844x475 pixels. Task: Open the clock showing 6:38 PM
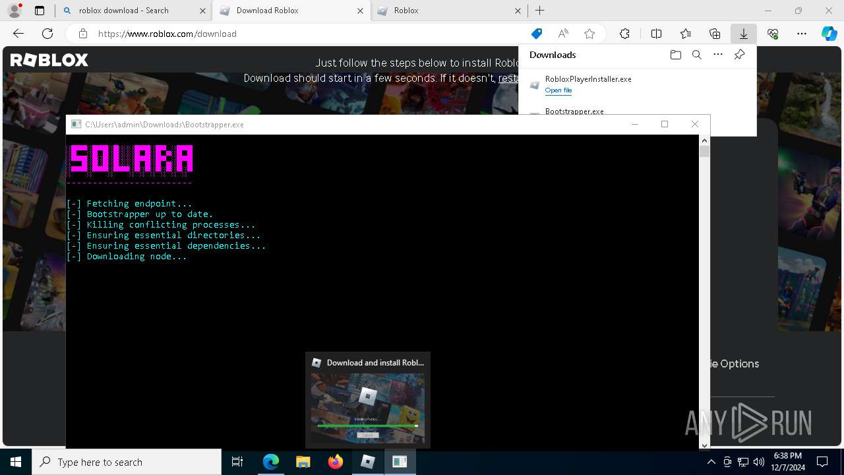click(x=788, y=462)
